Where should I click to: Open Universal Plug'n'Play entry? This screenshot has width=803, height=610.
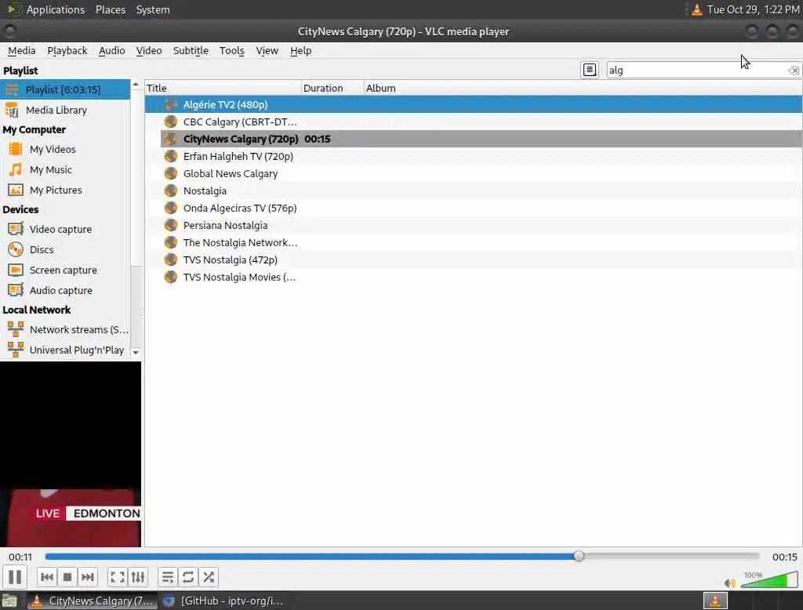click(65, 350)
